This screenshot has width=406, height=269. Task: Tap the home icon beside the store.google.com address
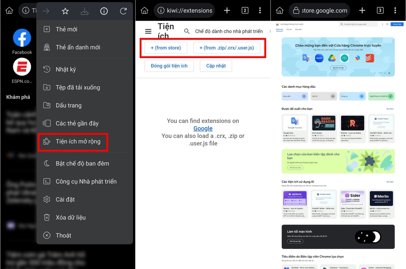coord(280,10)
